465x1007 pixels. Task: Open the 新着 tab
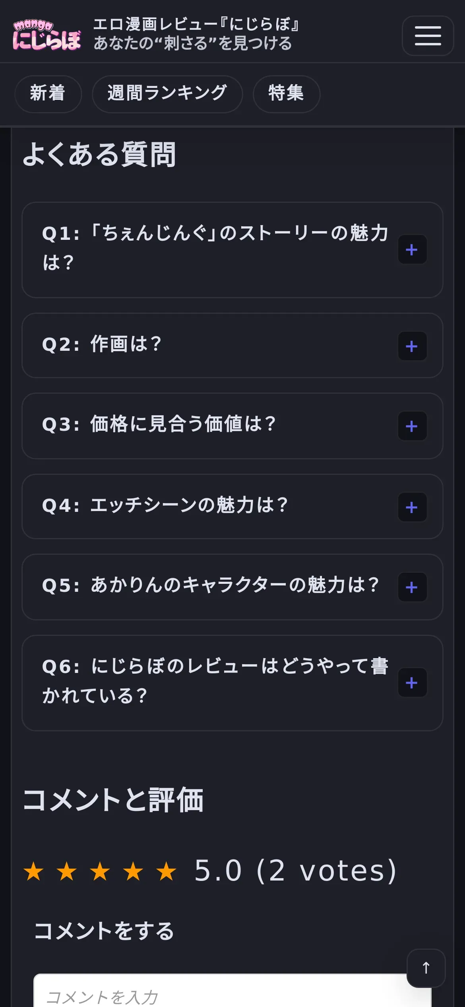pyautogui.click(x=48, y=94)
